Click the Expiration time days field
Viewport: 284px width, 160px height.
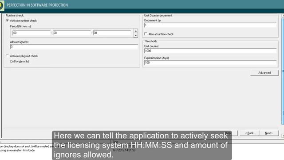(210, 63)
